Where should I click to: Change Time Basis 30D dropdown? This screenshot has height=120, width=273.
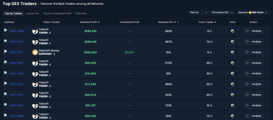(223, 13)
